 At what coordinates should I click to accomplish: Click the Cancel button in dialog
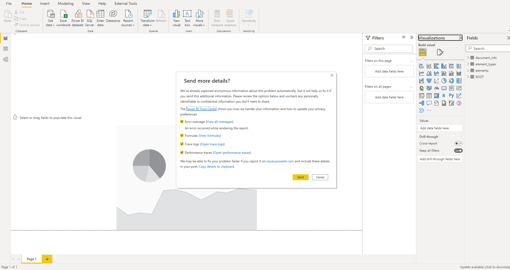tap(320, 177)
